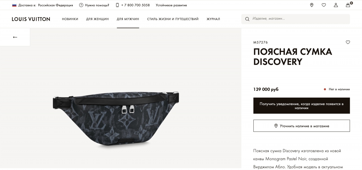
Task: Open the Для мужчин menu
Action: 128,19
